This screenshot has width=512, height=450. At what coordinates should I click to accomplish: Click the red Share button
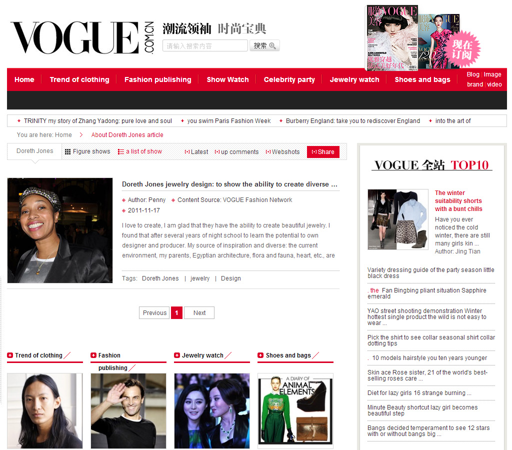323,152
